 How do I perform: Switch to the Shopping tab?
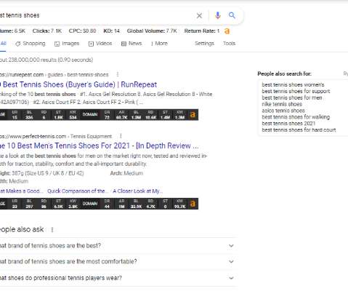(x=31, y=44)
